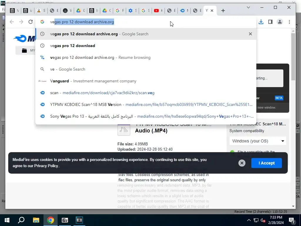The height and width of the screenshot is (226, 301).
Task: Select the Vanguard investment company suggestion
Action: (146, 81)
